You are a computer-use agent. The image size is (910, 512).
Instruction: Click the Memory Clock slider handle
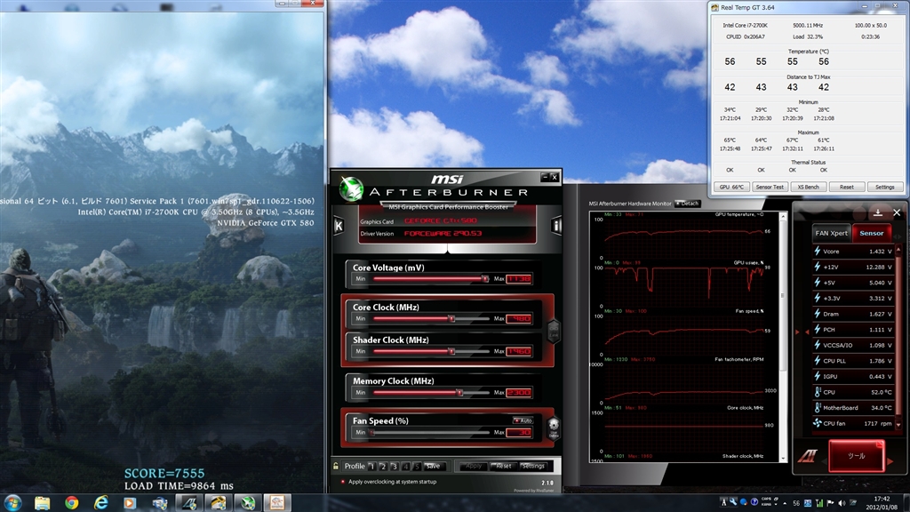[459, 392]
